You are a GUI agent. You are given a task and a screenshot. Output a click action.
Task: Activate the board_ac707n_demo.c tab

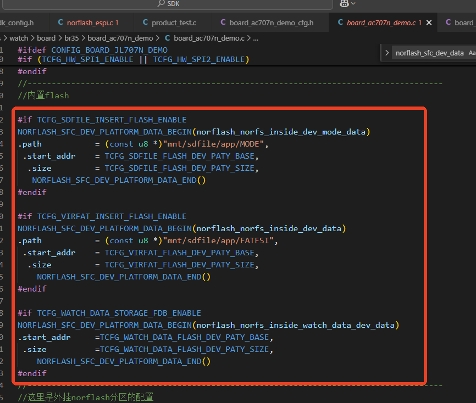(381, 23)
